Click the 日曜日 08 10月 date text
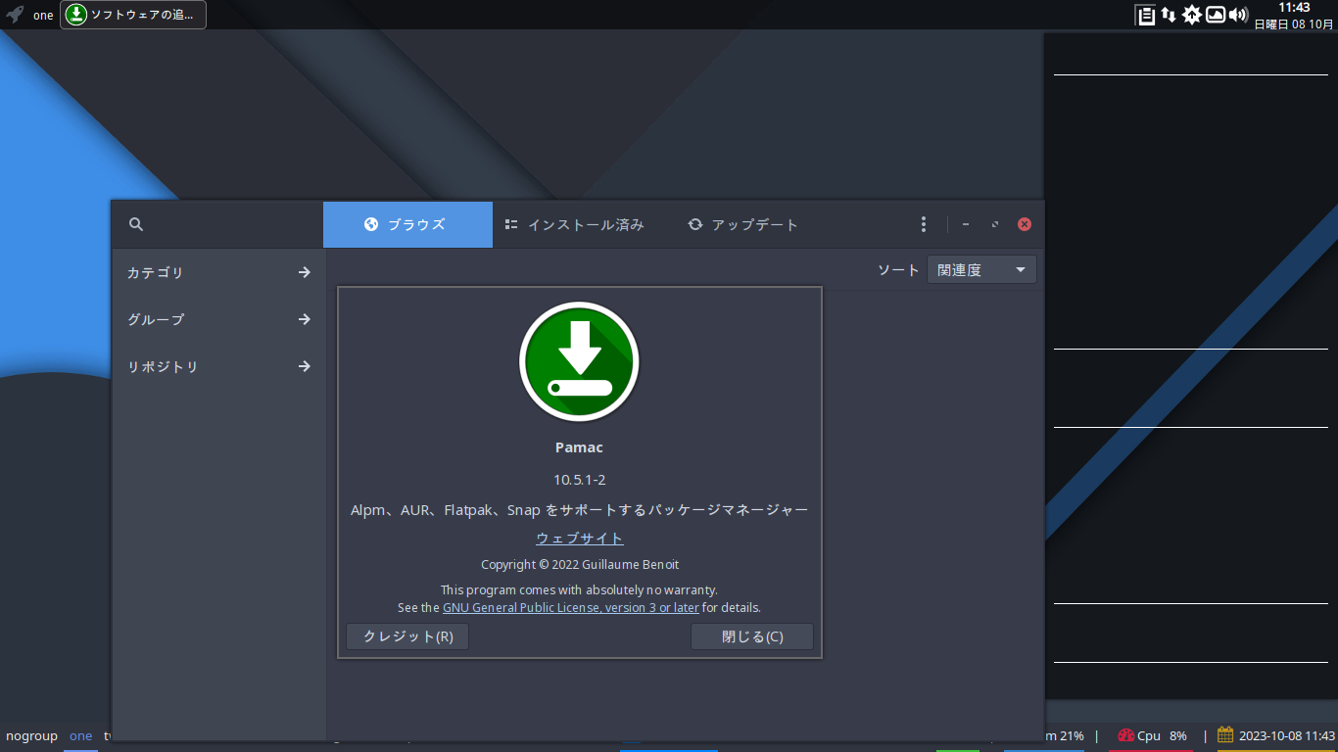 tap(1294, 23)
